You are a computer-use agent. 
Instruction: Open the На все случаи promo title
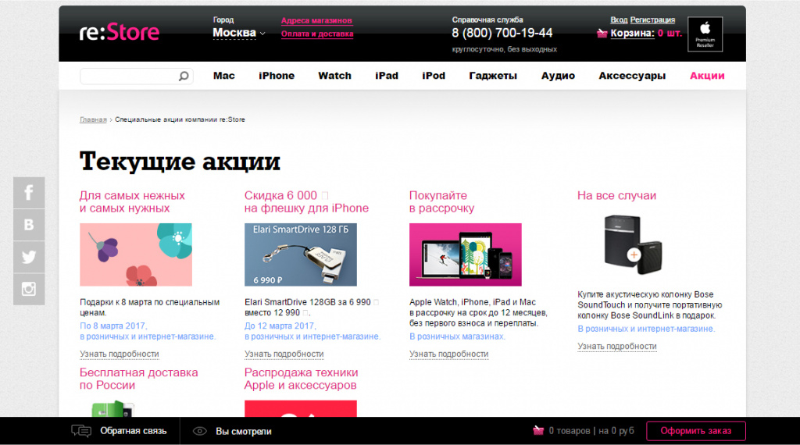[616, 196]
